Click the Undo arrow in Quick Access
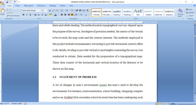The image size is (196, 105). (10, 2)
